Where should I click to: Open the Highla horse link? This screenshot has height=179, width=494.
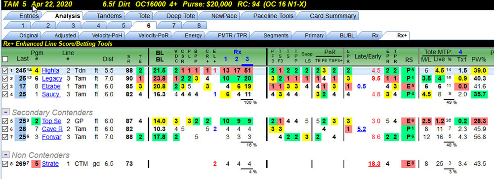(x=50, y=70)
